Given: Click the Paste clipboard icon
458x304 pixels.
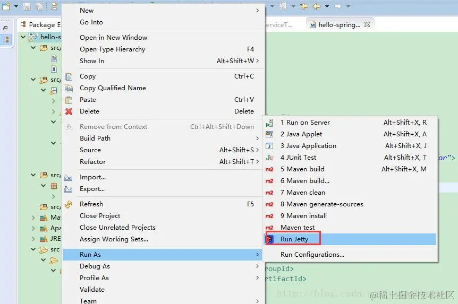Looking at the screenshot, I should 69,100.
